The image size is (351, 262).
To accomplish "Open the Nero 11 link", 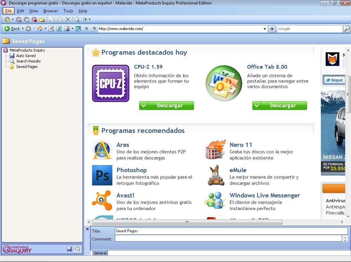I will coord(241,145).
